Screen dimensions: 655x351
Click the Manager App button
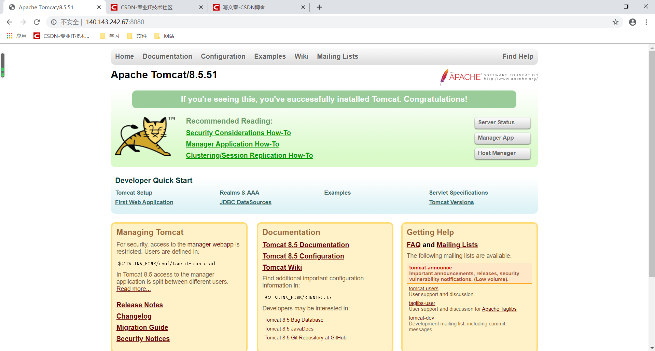tap(502, 138)
